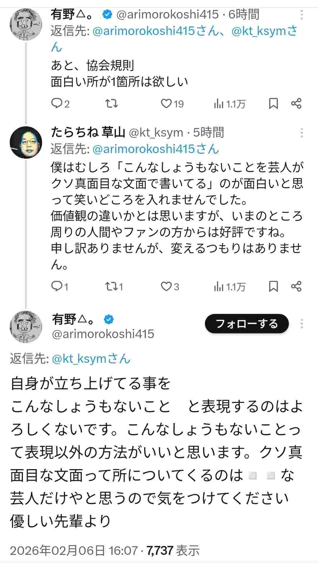Click the フォローする button
The height and width of the screenshot is (564, 318).
pos(247,324)
